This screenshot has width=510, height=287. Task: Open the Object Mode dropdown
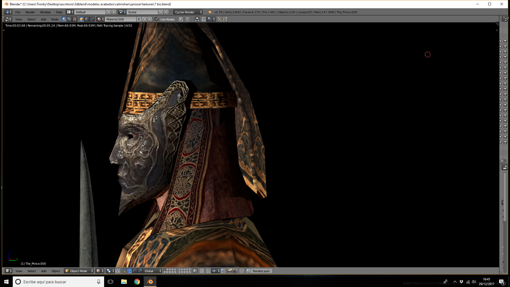coord(79,271)
